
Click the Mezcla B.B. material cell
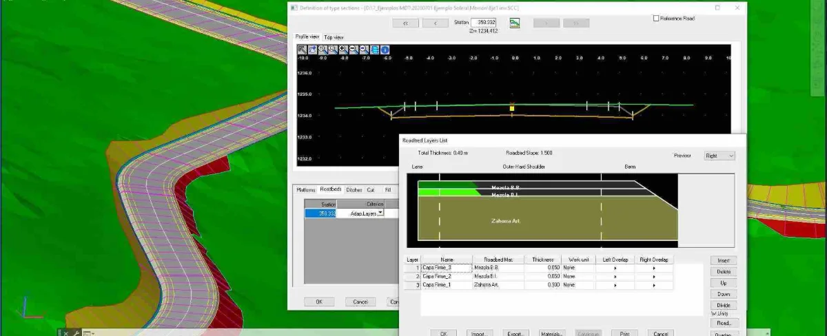(499, 268)
